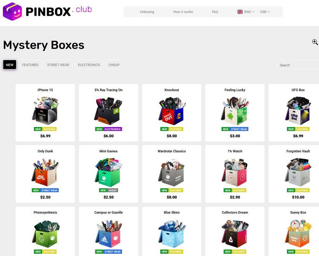Expand the ENG language dropdown
This screenshot has width=319, height=256.
[x=249, y=12]
